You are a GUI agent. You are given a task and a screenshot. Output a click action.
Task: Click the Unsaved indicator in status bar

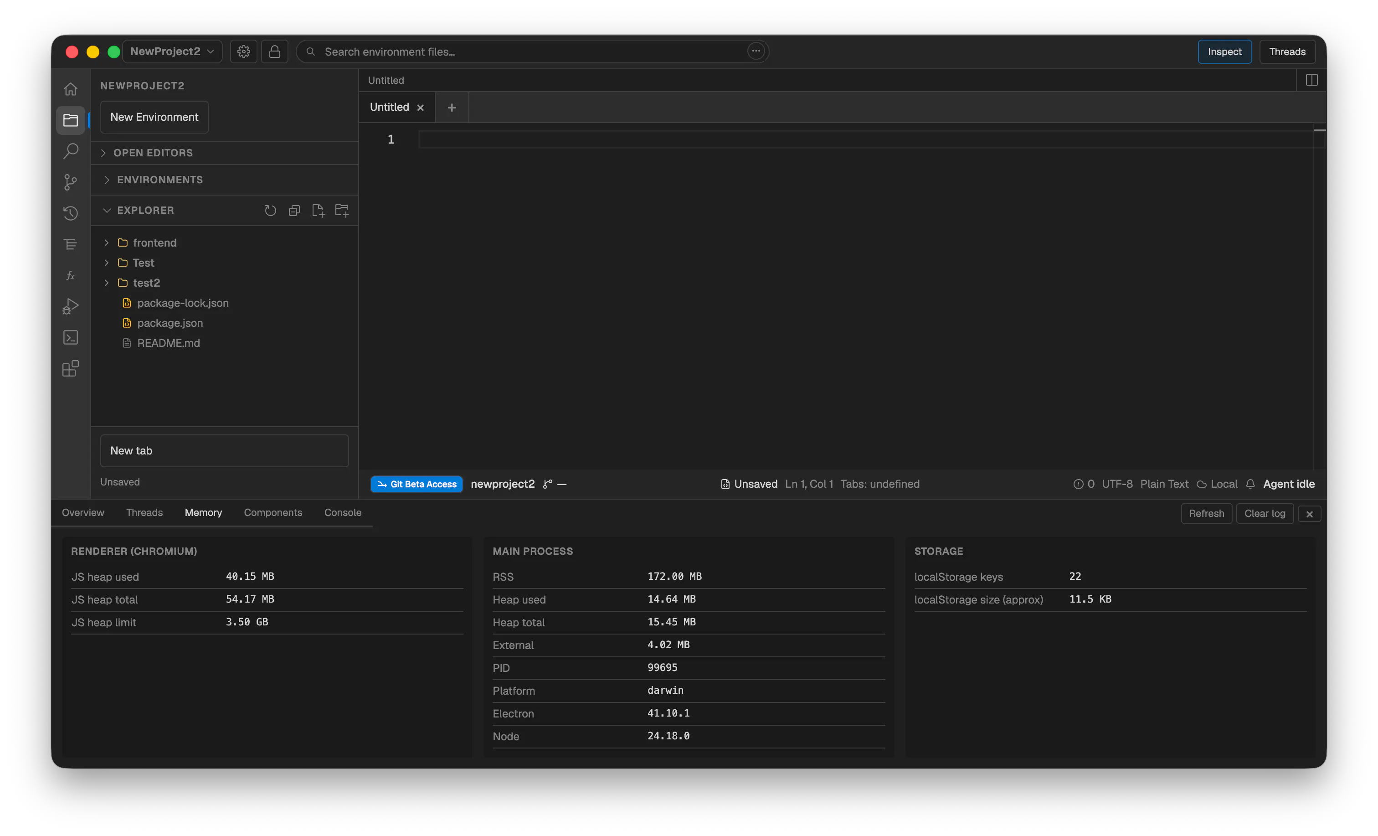749,484
